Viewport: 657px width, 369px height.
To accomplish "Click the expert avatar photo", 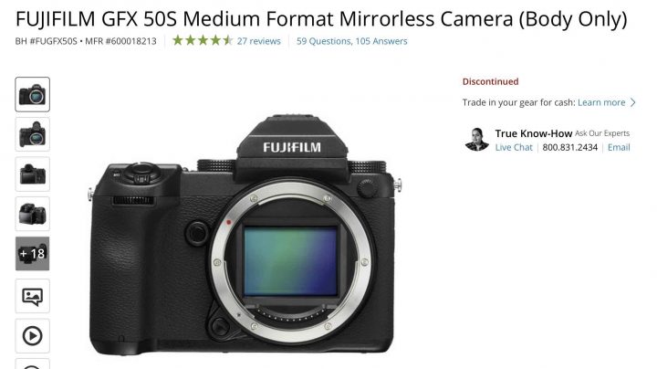I will pos(477,139).
